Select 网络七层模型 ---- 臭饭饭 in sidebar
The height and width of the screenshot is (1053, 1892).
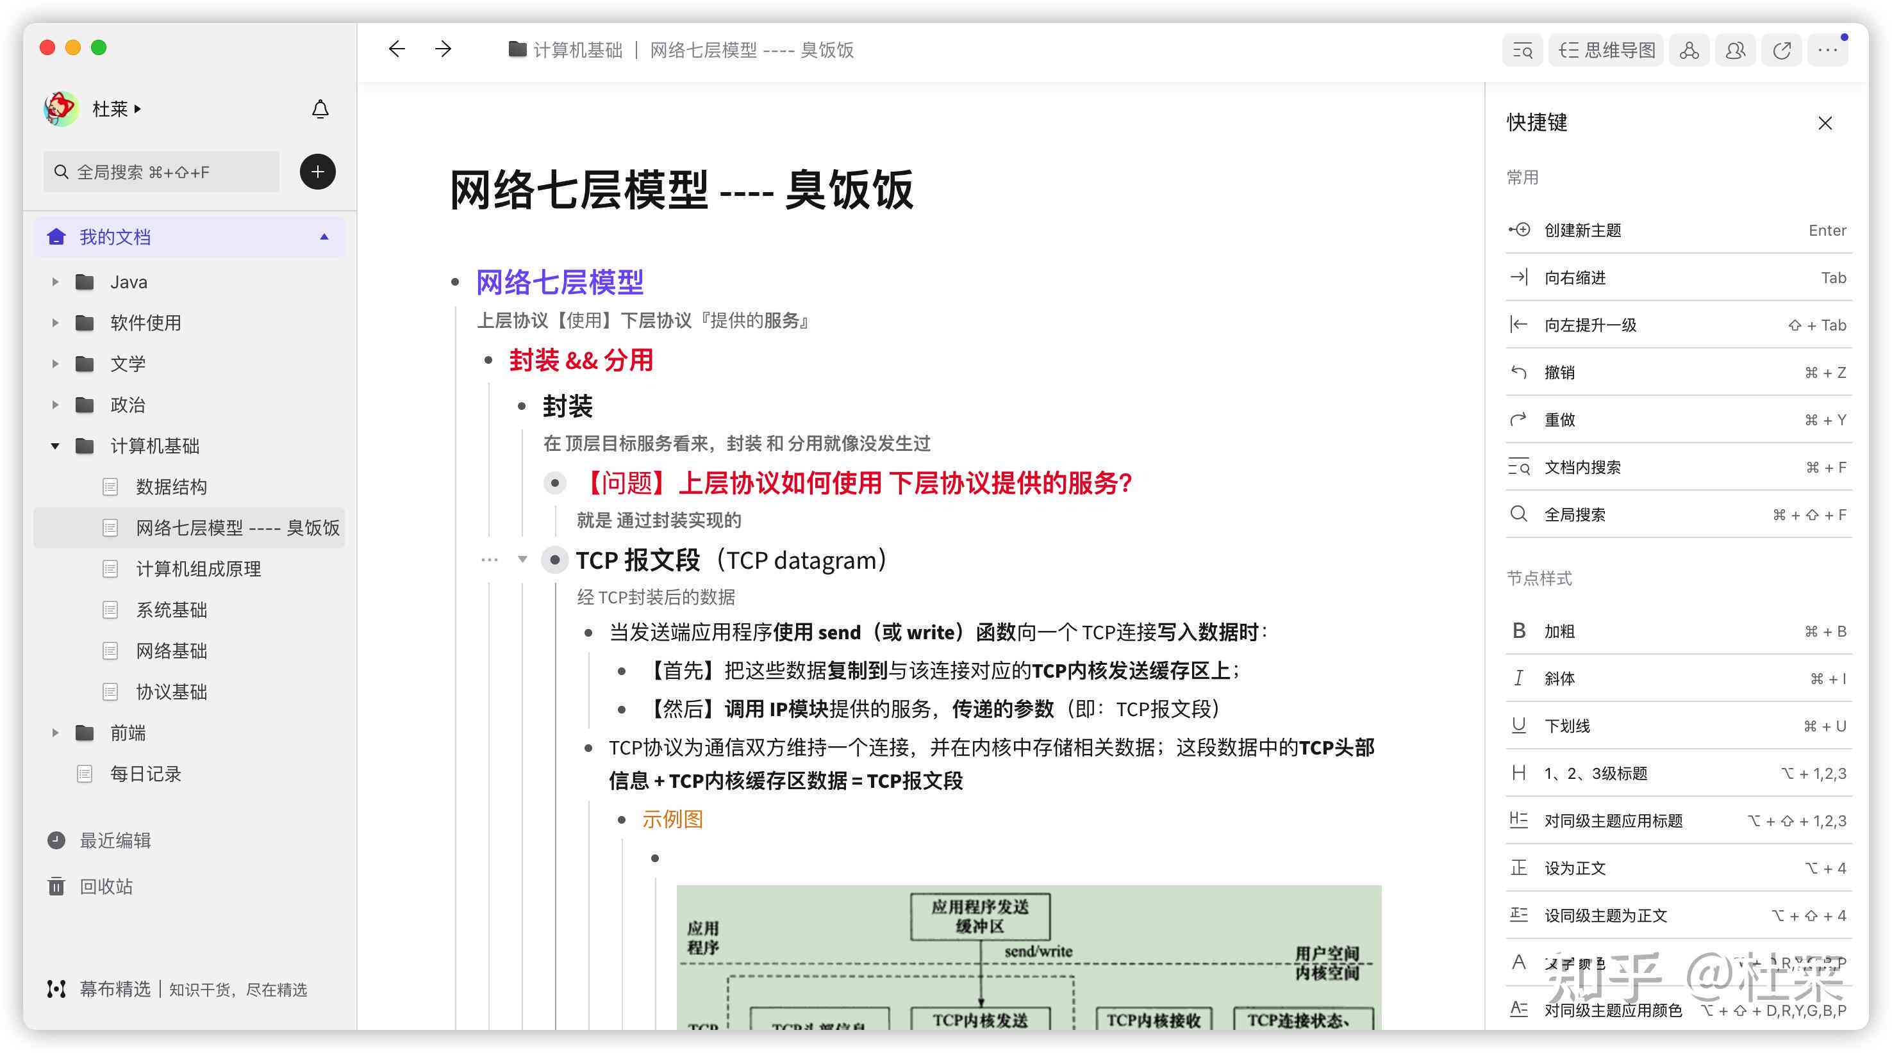point(190,528)
